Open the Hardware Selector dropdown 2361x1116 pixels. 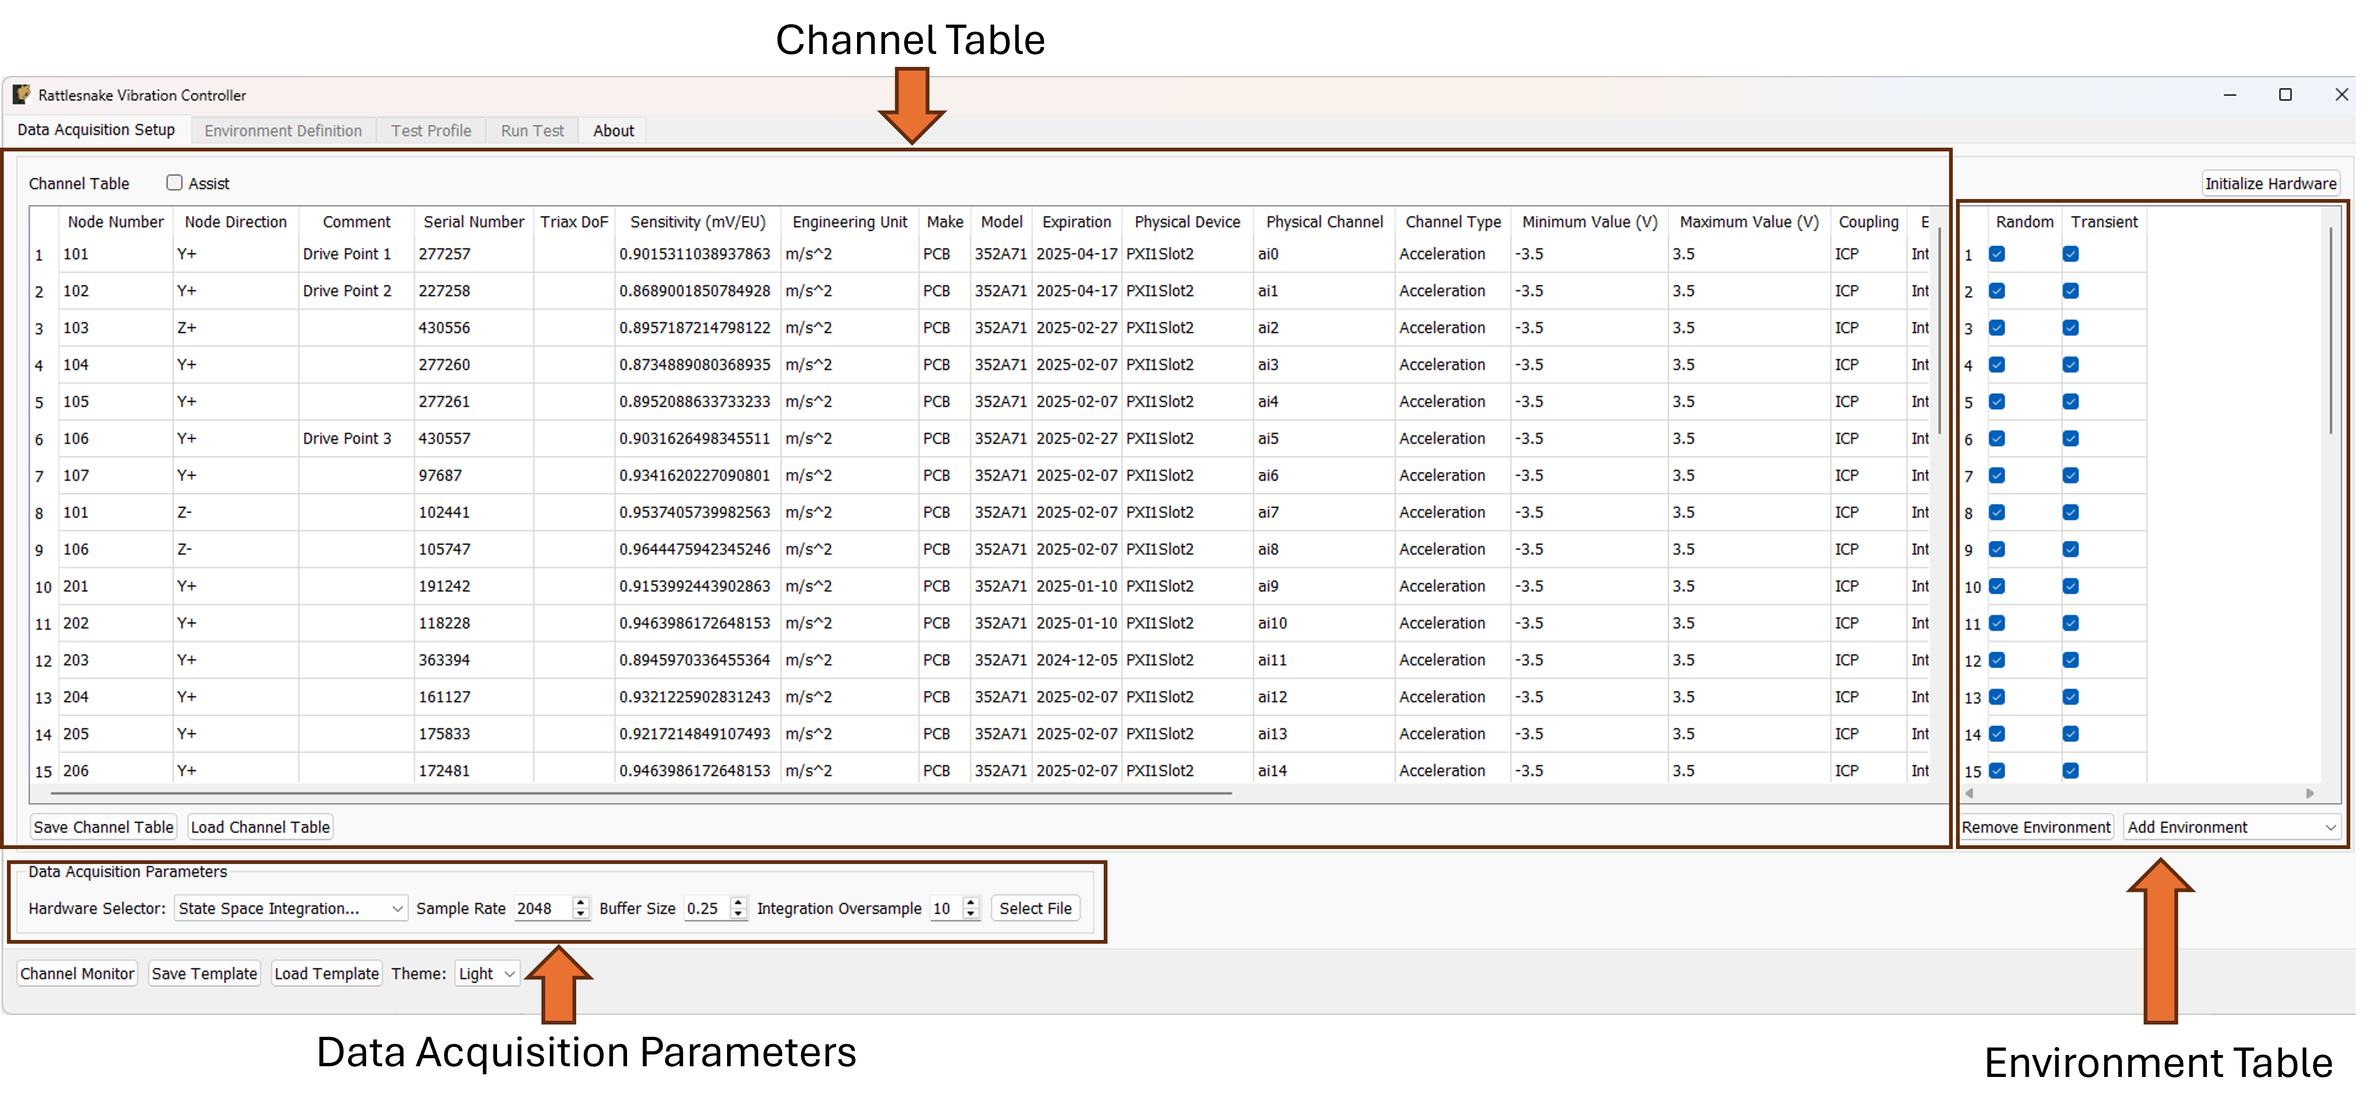291,908
